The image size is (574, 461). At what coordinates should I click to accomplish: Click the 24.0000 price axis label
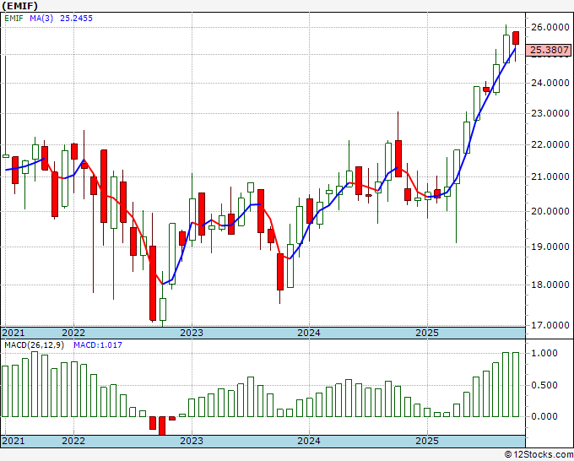[x=550, y=83]
